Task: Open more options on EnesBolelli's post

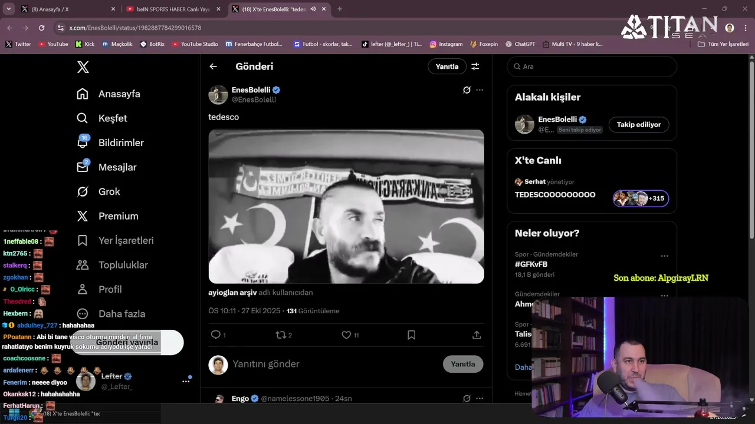Action: (480, 90)
